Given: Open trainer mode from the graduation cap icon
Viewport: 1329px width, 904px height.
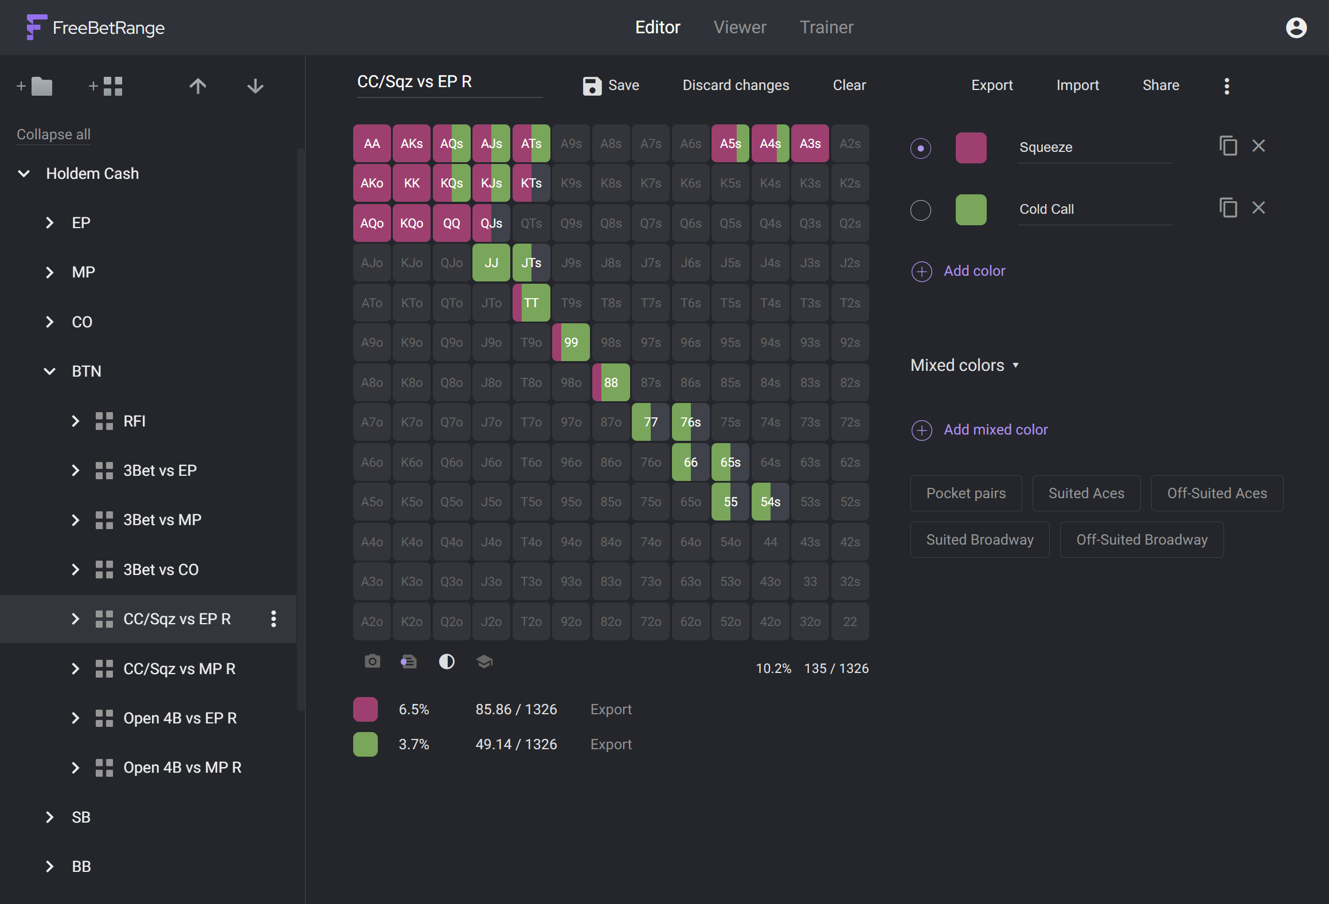Looking at the screenshot, I should coord(484,662).
